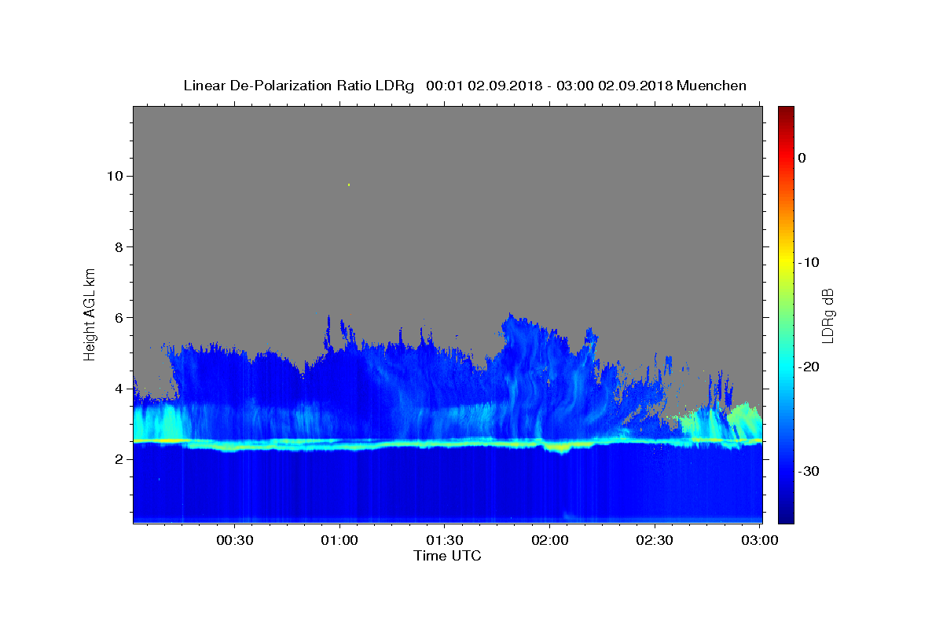Click the bright yellow melting layer band

click(x=447, y=444)
